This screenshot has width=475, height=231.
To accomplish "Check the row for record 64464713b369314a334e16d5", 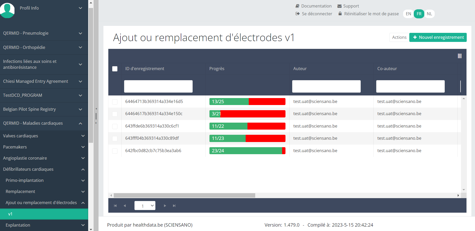I will pyautogui.click(x=115, y=102).
